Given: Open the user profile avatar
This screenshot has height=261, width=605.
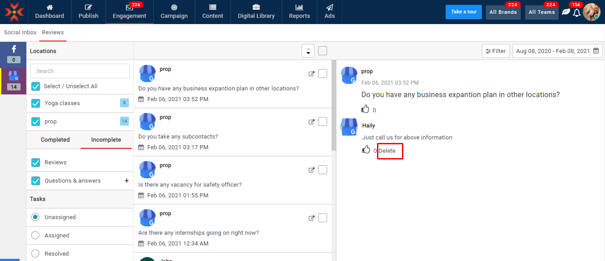Looking at the screenshot, I should tap(591, 12).
